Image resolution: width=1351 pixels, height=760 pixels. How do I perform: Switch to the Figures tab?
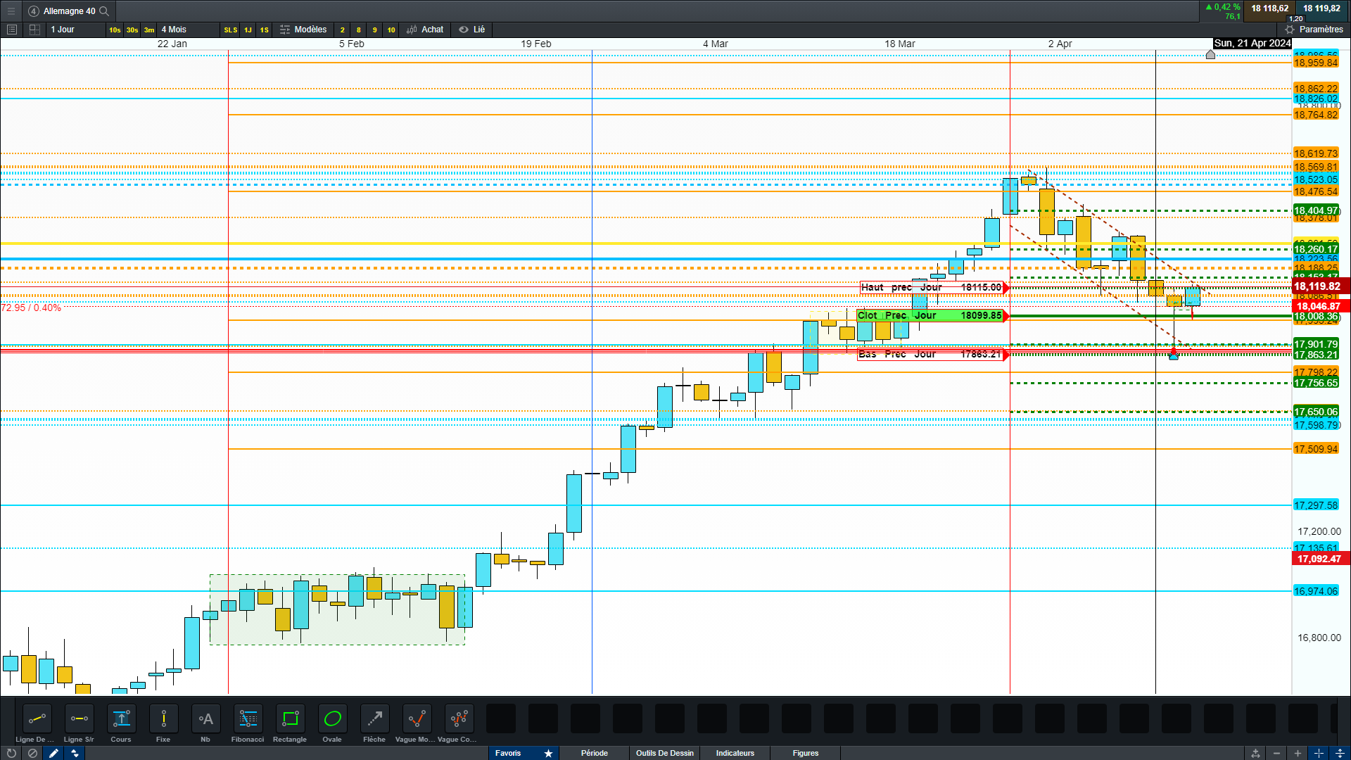pos(805,753)
